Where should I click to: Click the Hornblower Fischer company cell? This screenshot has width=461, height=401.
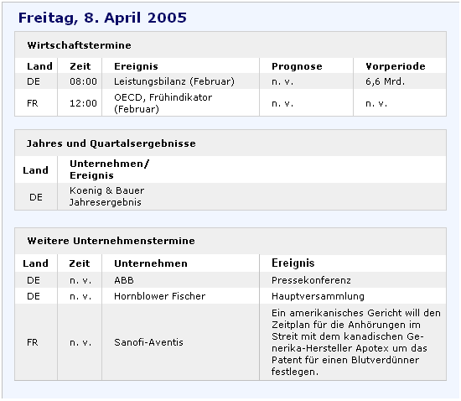point(159,296)
